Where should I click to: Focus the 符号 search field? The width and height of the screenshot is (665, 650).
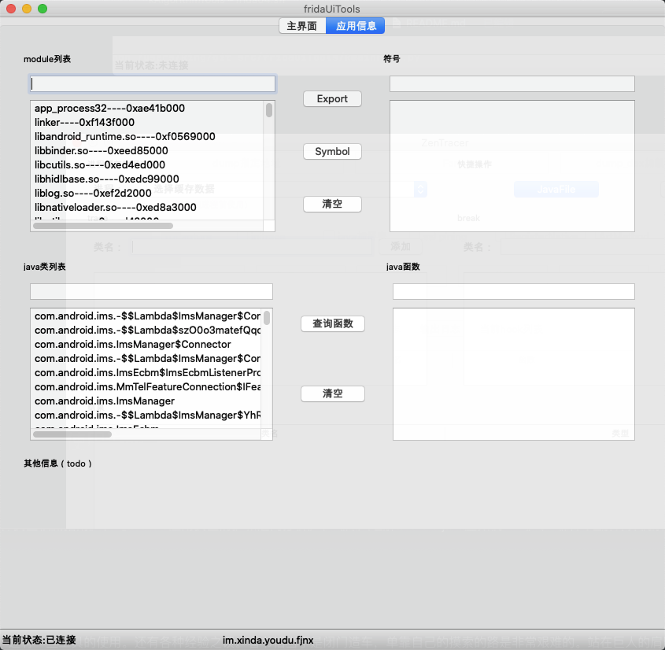[x=512, y=84]
